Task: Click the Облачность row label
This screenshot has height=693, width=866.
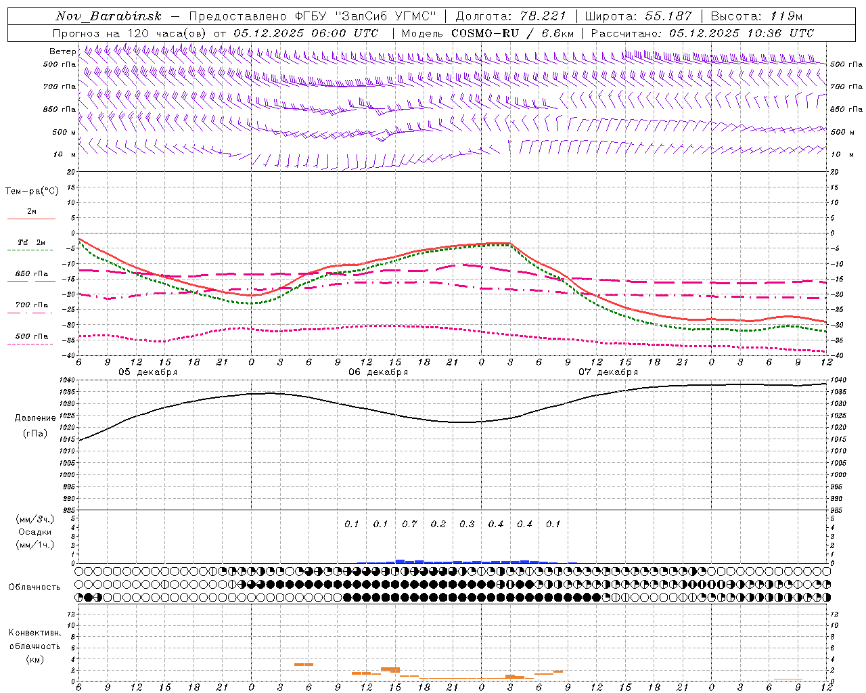Action: tap(35, 587)
